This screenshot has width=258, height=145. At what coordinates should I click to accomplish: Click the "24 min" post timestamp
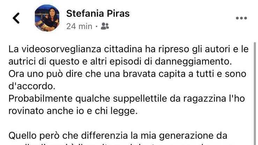79,26
